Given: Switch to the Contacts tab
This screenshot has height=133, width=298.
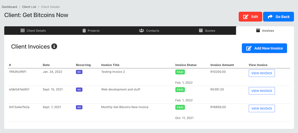Looking at the screenshot, I should 149,31.
